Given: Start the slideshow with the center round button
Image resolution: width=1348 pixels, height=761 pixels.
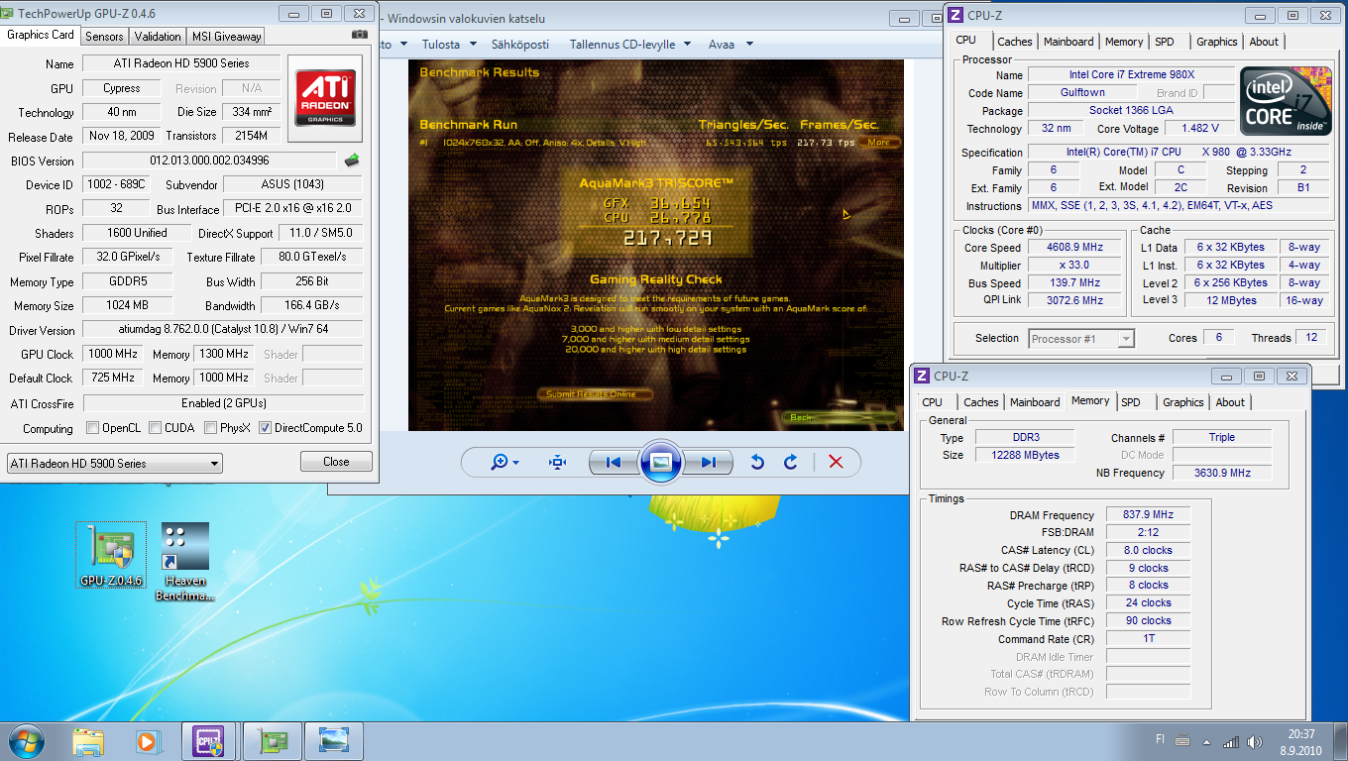Looking at the screenshot, I should tap(661, 462).
